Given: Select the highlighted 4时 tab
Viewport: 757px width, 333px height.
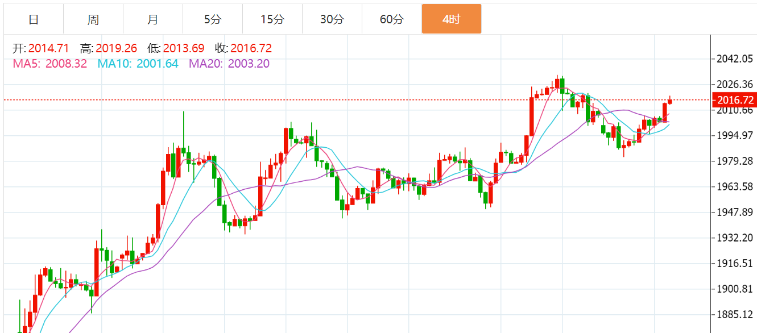Looking at the screenshot, I should [452, 19].
